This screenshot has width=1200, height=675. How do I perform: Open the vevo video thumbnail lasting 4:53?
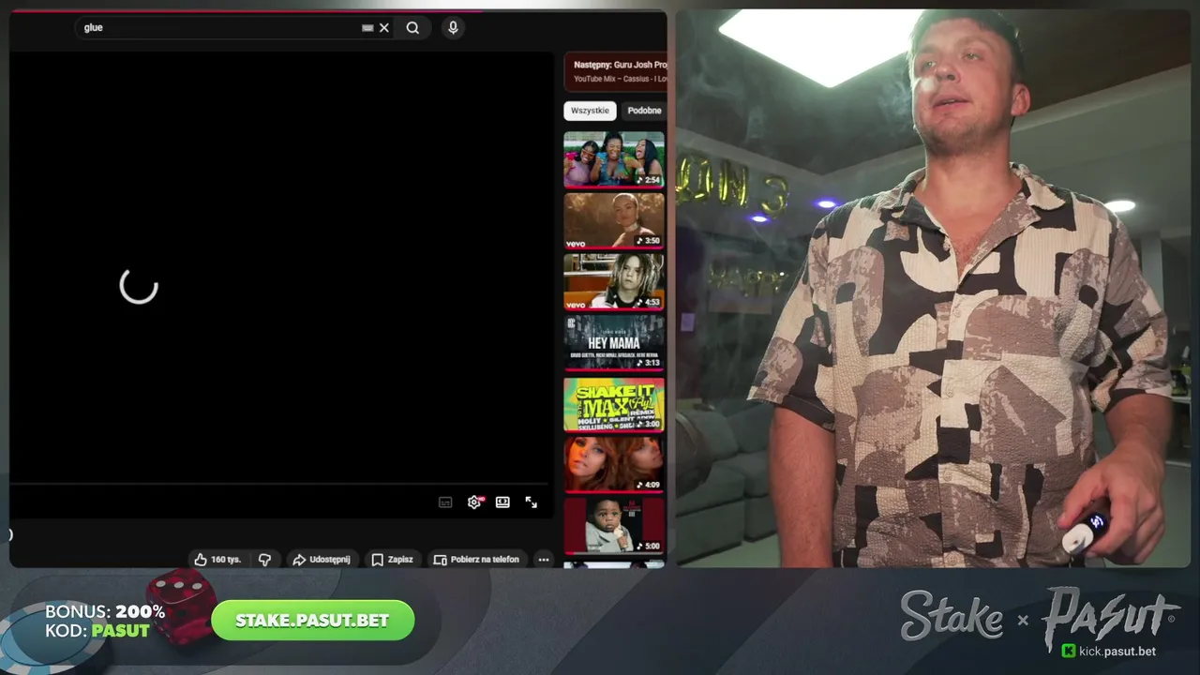coord(614,282)
